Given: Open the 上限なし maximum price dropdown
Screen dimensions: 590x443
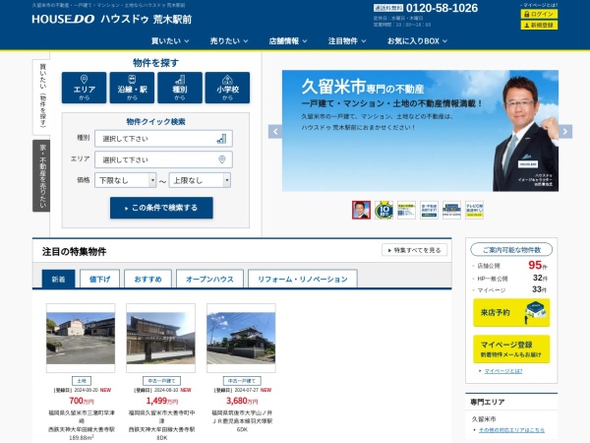Looking at the screenshot, I should point(200,180).
